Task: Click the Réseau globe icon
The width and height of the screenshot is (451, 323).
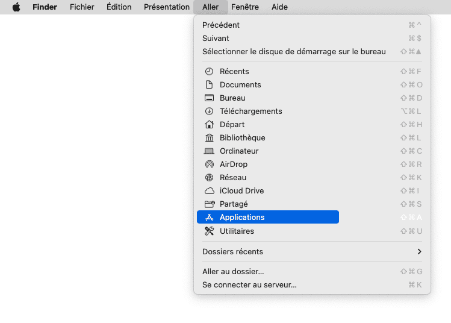Action: [x=210, y=178]
